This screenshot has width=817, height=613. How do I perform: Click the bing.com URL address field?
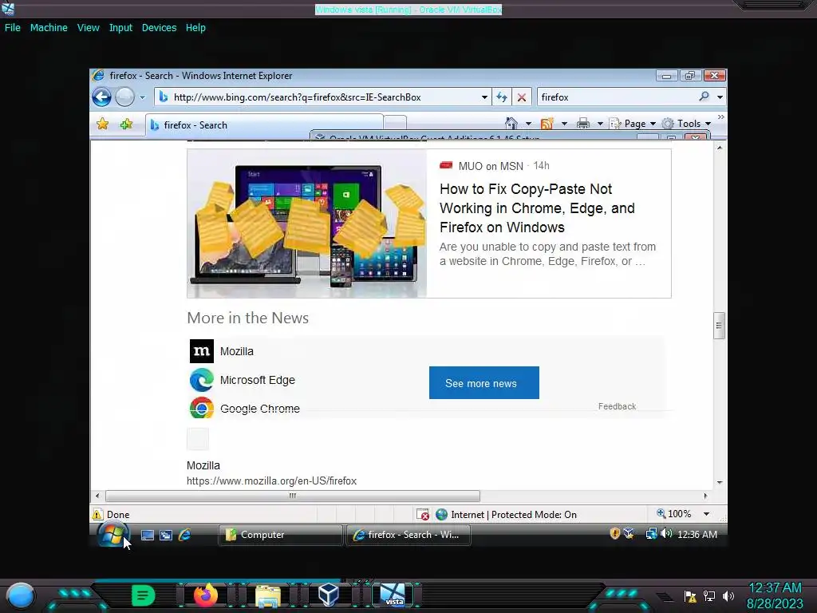coord(323,97)
